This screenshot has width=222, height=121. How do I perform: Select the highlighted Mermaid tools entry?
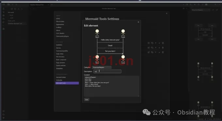67,83
